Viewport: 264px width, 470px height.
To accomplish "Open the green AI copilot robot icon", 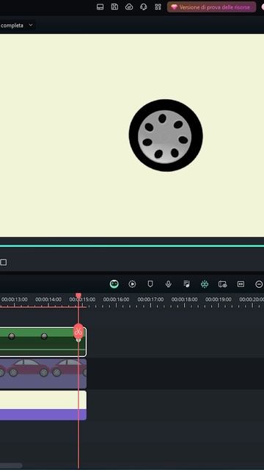I will [x=114, y=284].
